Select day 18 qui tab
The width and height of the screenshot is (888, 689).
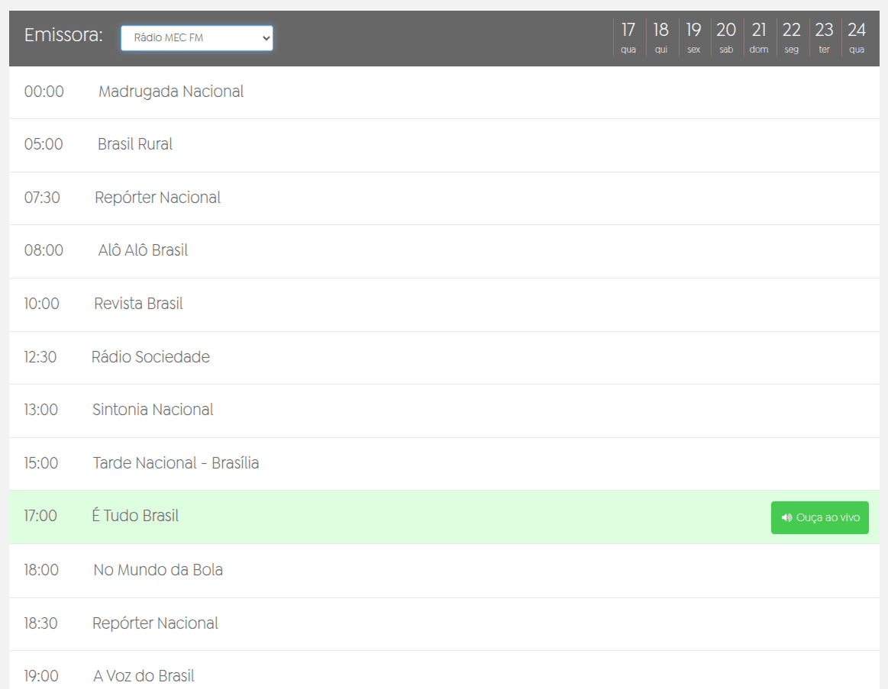(x=661, y=37)
